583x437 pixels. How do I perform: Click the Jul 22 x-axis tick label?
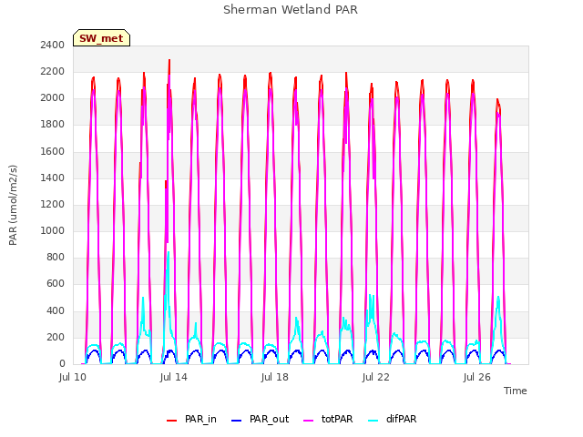click(x=376, y=377)
